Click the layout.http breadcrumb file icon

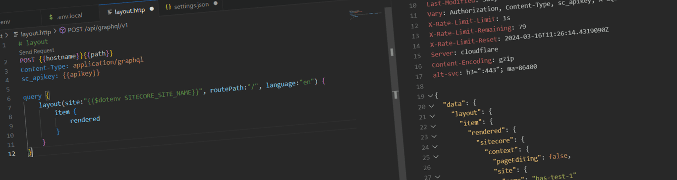tap(16, 34)
